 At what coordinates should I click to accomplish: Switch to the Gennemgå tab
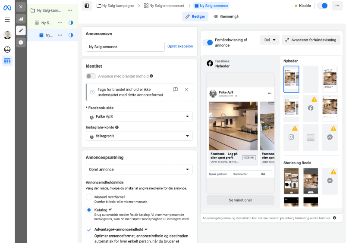tap(226, 16)
